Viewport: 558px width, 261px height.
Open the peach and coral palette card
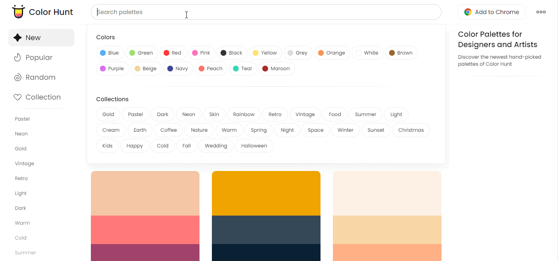[x=145, y=216]
